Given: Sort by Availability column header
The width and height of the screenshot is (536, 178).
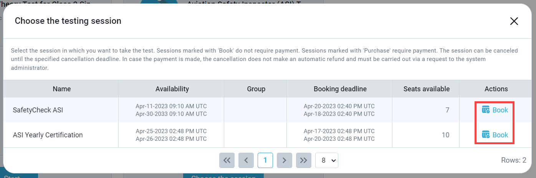Looking at the screenshot, I should pyautogui.click(x=172, y=89).
